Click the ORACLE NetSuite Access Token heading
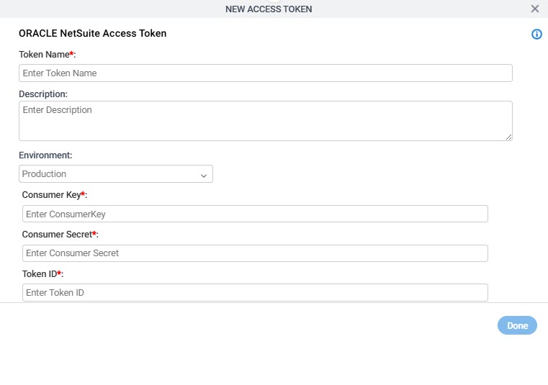The height and width of the screenshot is (385, 548). [93, 33]
